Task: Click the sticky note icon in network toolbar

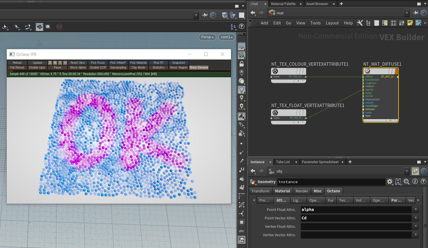Action: (x=410, y=23)
